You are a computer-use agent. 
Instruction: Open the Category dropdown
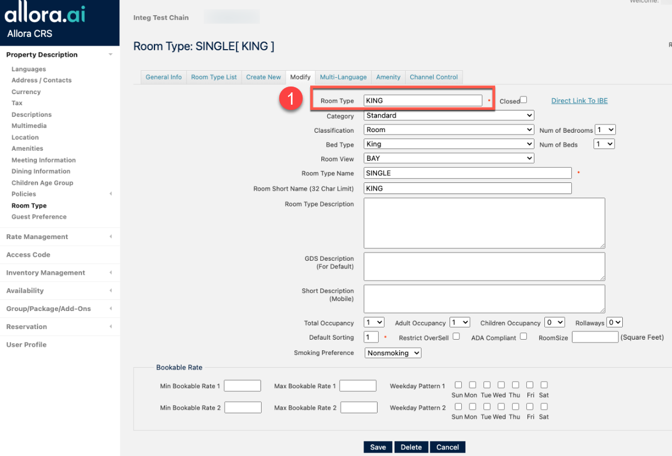pyautogui.click(x=448, y=116)
